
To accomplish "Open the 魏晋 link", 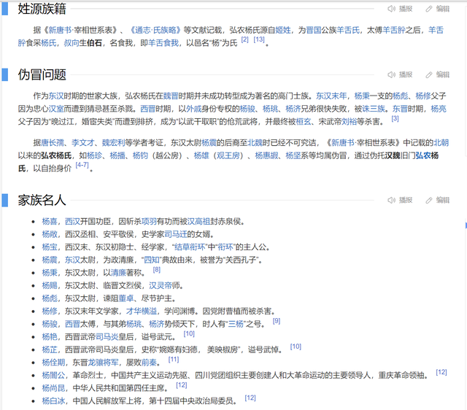I will [x=171, y=96].
